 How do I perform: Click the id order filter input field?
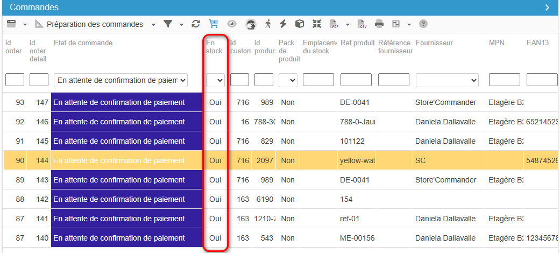[15, 80]
